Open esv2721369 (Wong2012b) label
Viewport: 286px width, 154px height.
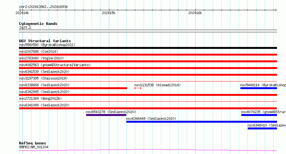click(x=40, y=98)
